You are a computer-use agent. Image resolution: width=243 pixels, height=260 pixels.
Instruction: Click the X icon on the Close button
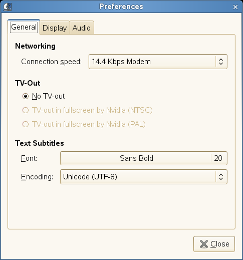pyautogui.click(x=204, y=244)
